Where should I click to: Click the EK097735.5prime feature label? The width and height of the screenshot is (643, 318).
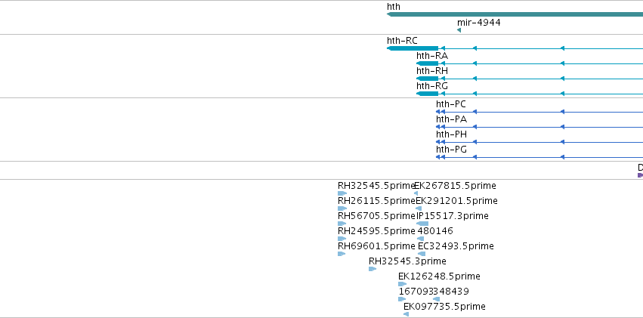[444, 307]
